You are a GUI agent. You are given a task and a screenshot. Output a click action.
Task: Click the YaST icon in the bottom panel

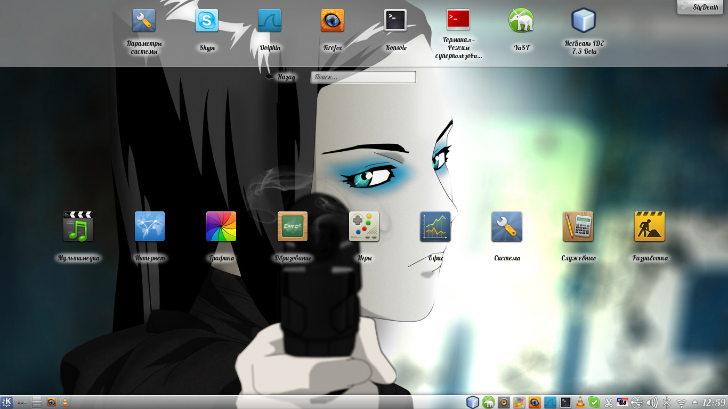point(488,402)
